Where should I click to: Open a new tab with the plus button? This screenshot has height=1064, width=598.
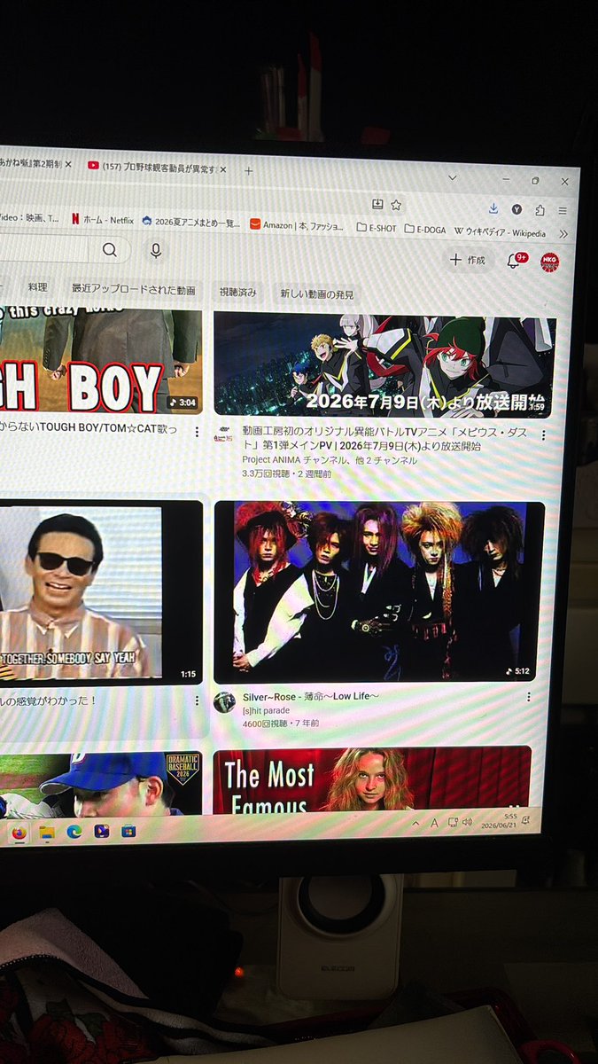coord(248,169)
